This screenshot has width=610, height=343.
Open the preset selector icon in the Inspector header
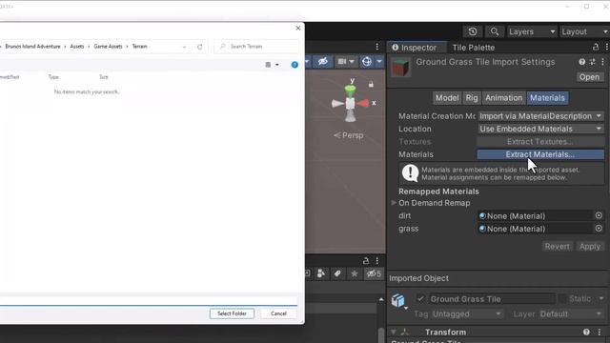point(592,62)
